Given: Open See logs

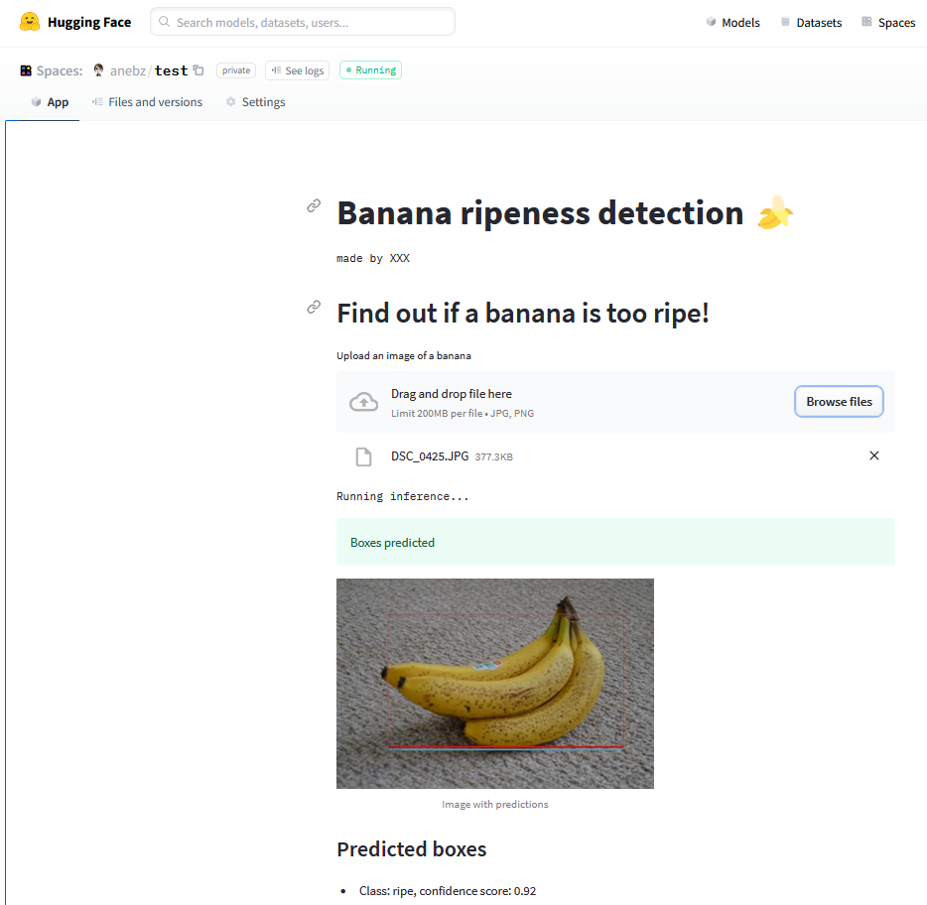Looking at the screenshot, I should (x=298, y=70).
